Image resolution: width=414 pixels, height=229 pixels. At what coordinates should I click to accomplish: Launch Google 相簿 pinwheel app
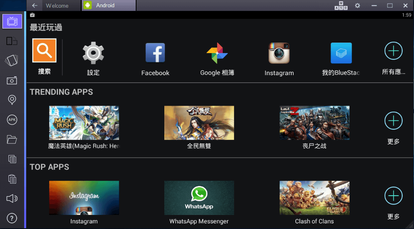[x=217, y=53]
